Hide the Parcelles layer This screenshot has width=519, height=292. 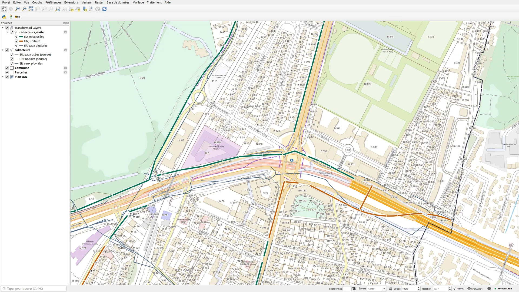click(x=7, y=72)
